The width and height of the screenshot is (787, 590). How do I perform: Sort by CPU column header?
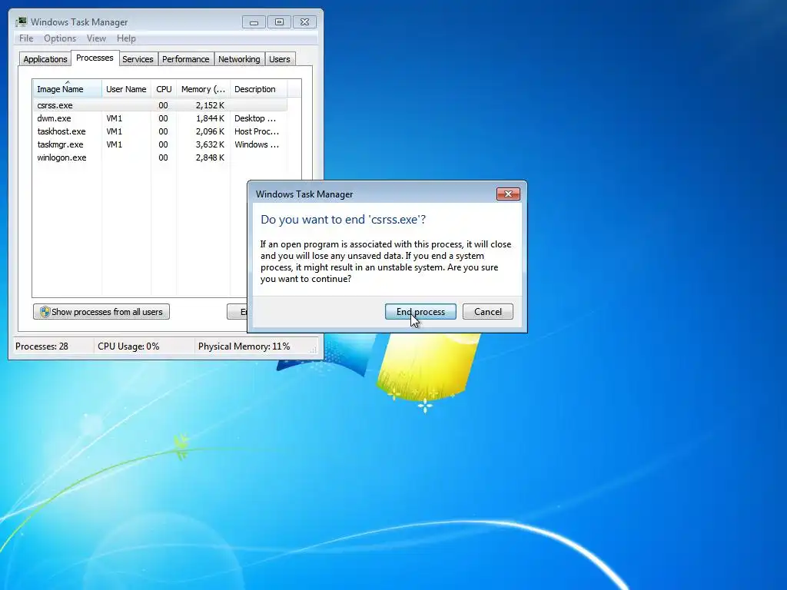[164, 89]
